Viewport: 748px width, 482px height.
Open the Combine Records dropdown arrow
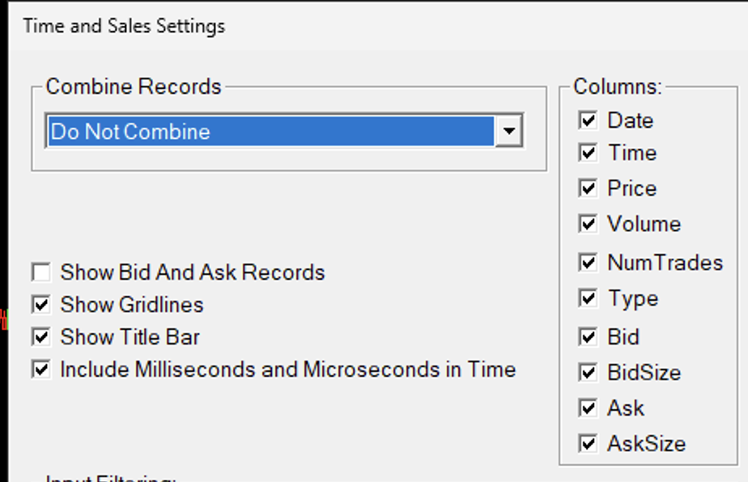click(x=508, y=131)
